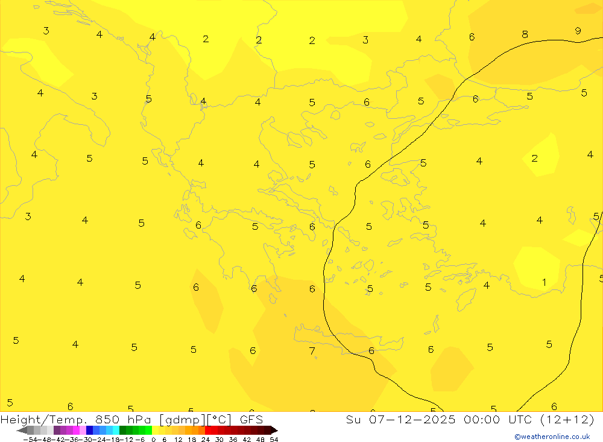603x442 pixels.
Task: Select the dark blue legend swatch
Action: 90,430
